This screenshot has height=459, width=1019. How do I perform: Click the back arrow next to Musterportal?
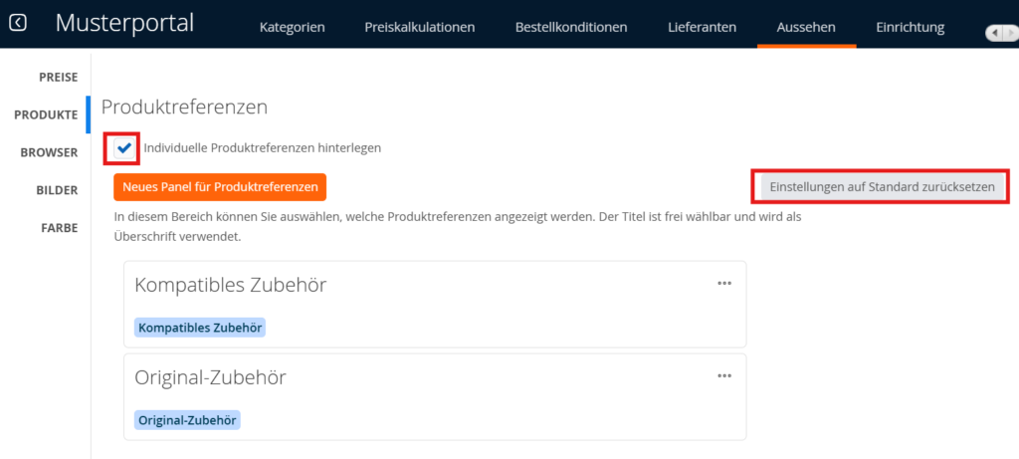click(18, 22)
